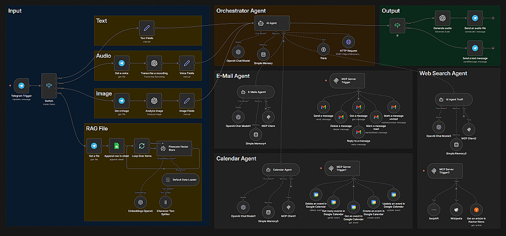This screenshot has width=506, height=236.
Task: Open the Switch node
Action: (49, 86)
